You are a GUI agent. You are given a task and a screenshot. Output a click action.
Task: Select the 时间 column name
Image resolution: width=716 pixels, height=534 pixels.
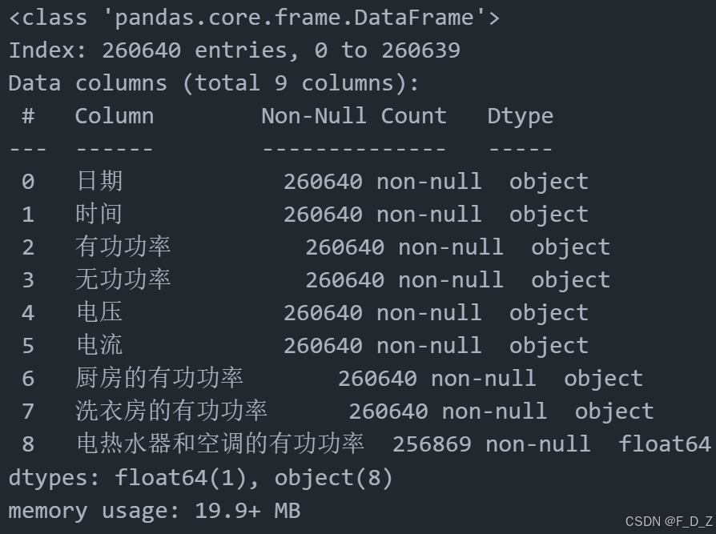pyautogui.click(x=99, y=214)
